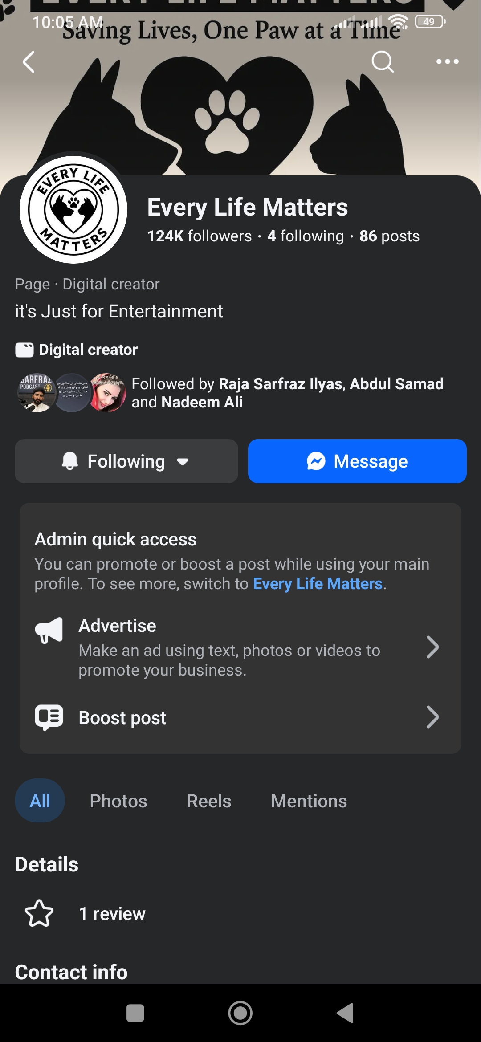Send a message via Message button
The image size is (481, 1042).
point(357,461)
